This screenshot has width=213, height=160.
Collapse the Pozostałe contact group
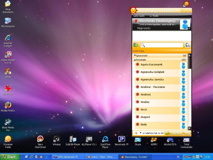pyautogui.click(x=160, y=60)
